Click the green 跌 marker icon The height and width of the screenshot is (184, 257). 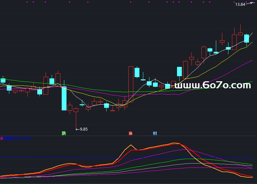pyautogui.click(x=64, y=133)
